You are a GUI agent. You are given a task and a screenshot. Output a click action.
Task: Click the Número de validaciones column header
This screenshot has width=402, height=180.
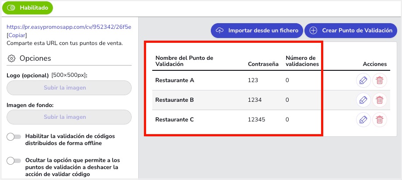(x=302, y=61)
